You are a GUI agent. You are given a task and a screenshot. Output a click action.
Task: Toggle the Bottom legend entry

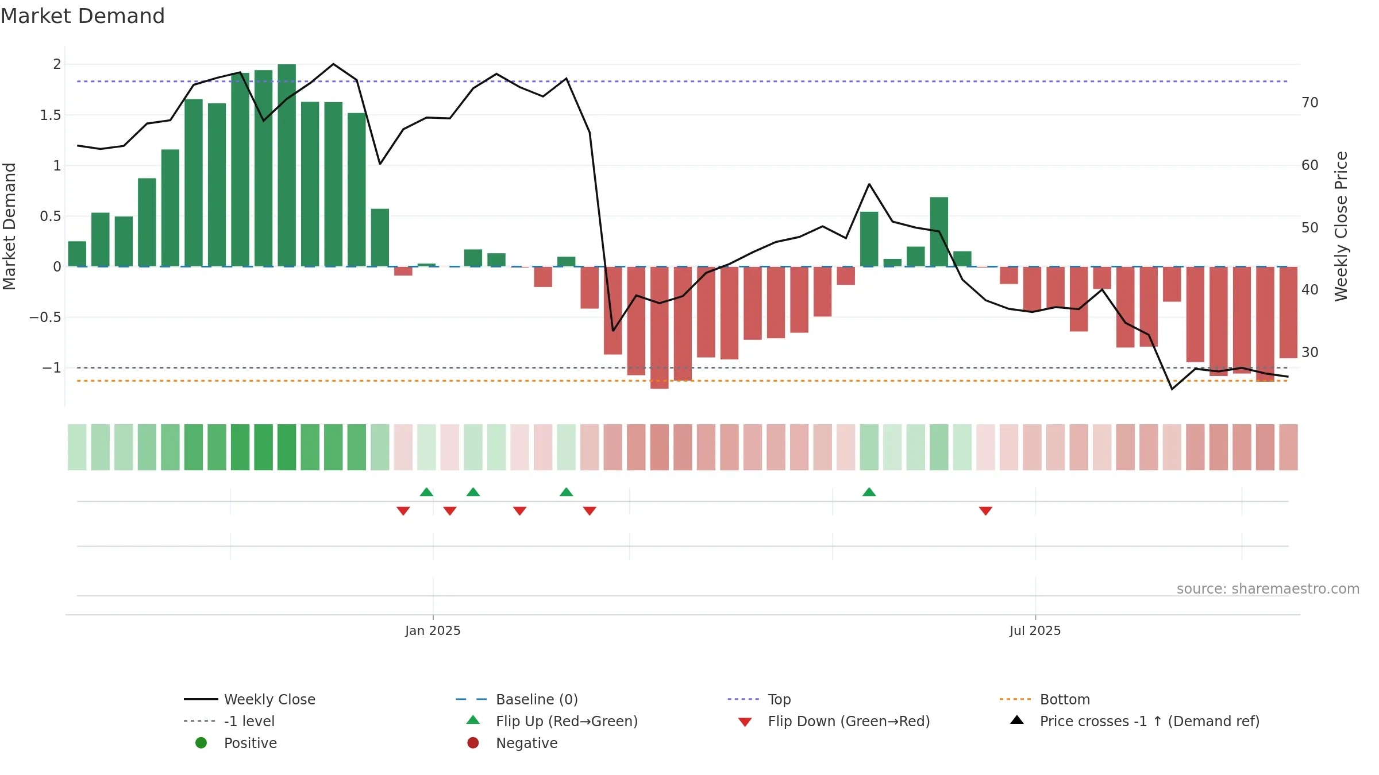pyautogui.click(x=1045, y=699)
